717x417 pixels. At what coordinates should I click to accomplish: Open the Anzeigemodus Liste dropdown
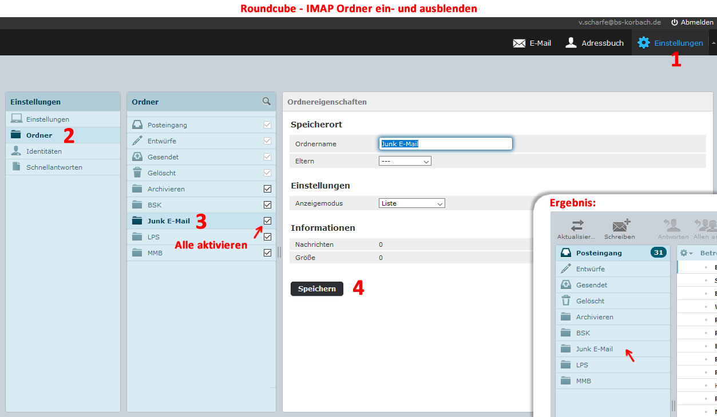tap(412, 203)
